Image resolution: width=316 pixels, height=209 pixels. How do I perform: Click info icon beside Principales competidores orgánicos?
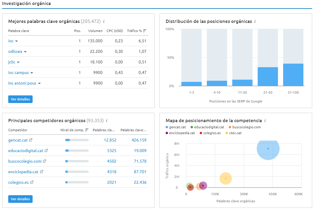pyautogui.click(x=107, y=121)
